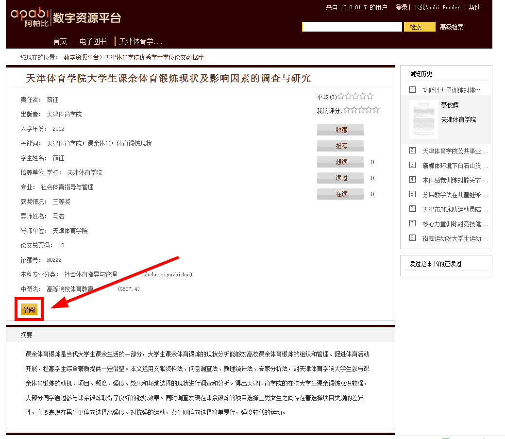Open 下载Apabi Reader link

(437, 7)
